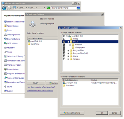This screenshot has width=124, height=119.
Task: Open the Mouse icon
Action: click(x=5, y=52)
